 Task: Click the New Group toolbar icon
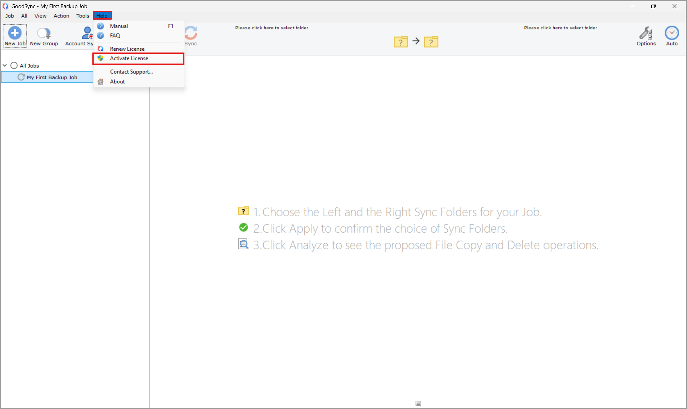click(x=44, y=33)
